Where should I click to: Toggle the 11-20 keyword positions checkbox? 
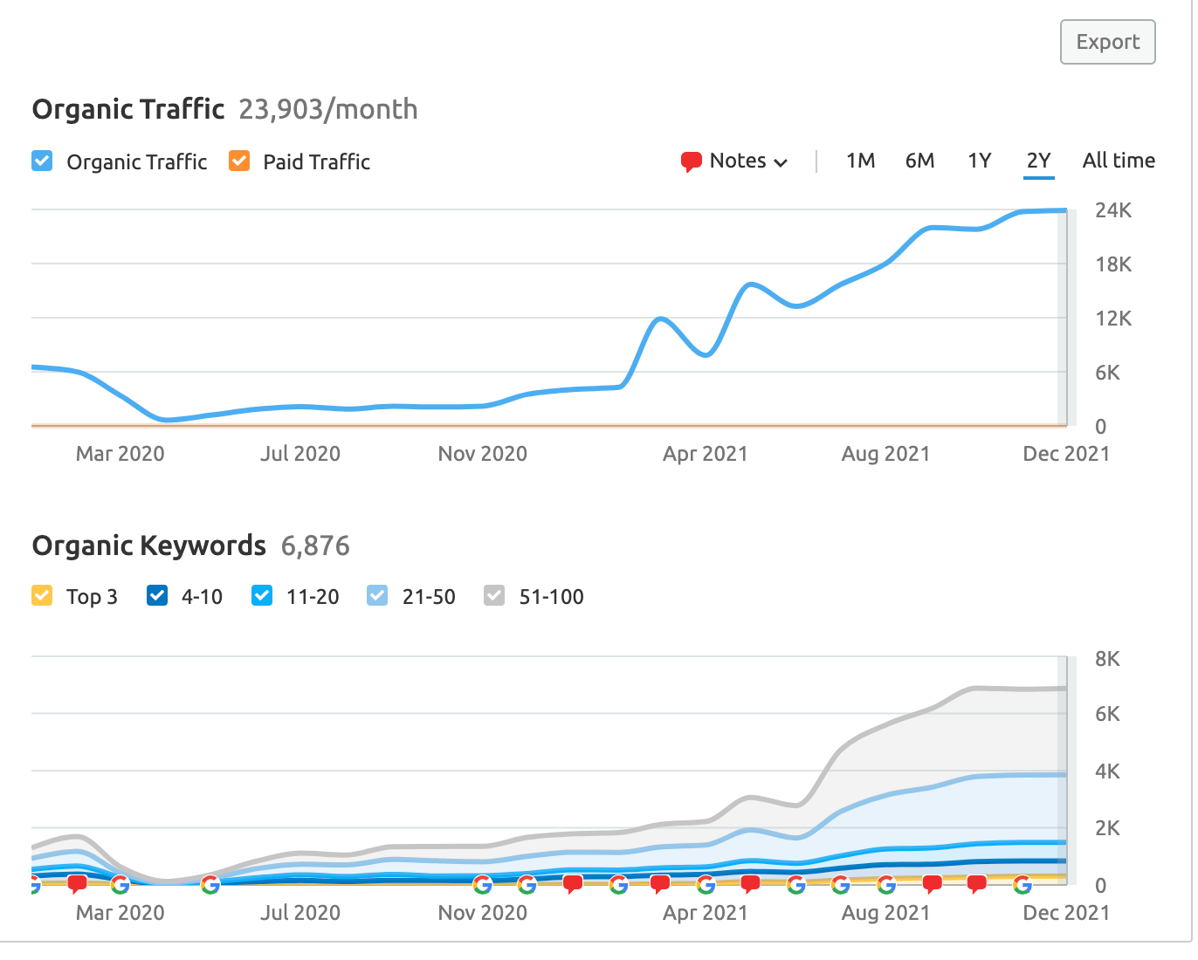point(262,596)
